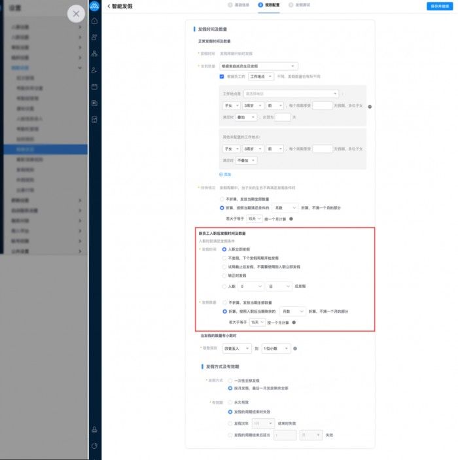The image size is (458, 460).
Task: Close the overlay with the round X button
Action: coord(77,14)
